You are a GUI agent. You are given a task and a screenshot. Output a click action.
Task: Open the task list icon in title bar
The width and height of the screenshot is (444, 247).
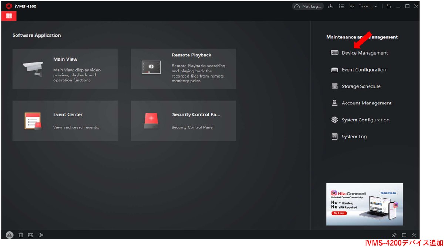click(x=342, y=6)
